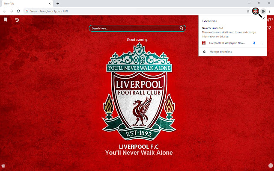Screen dimensions: 274x171
Task: Close the New Tab tab
Action: pyautogui.click(x=50, y=3)
